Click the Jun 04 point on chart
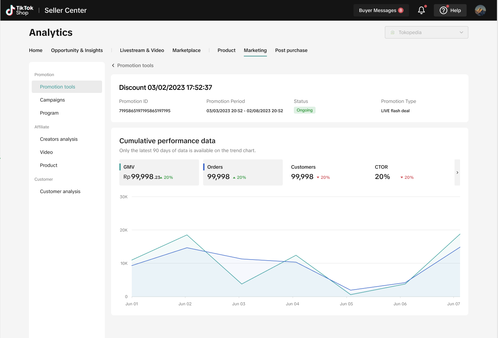 click(x=296, y=255)
